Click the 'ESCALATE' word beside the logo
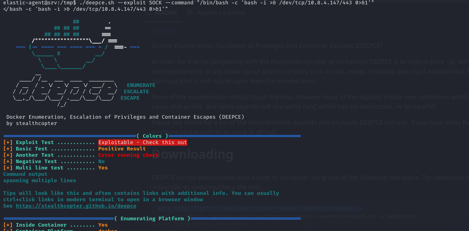 point(136,91)
